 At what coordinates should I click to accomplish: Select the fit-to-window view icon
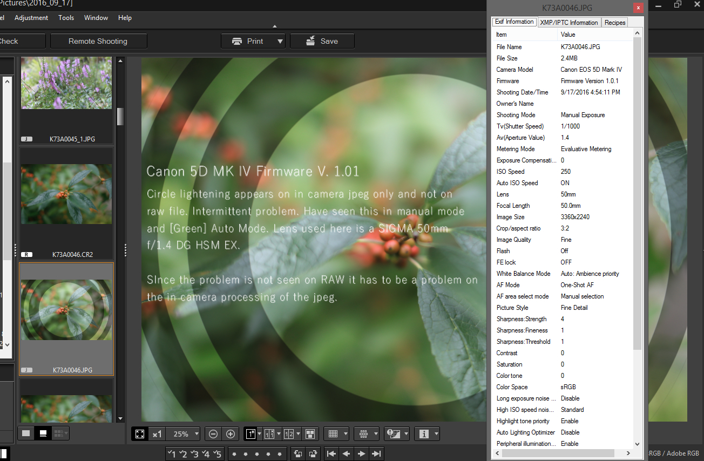tap(140, 433)
